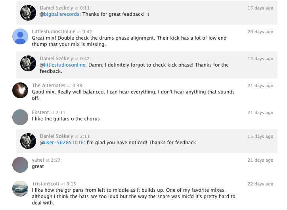
Task: Click "22 days ago" on TristanScott comment
Action: coord(260,184)
